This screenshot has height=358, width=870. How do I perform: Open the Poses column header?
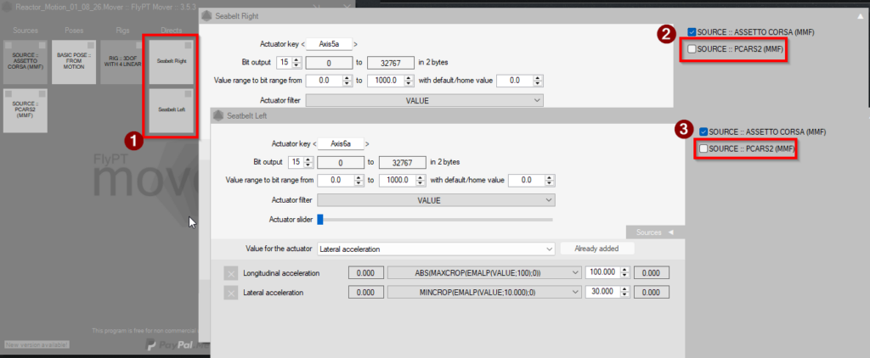[74, 30]
